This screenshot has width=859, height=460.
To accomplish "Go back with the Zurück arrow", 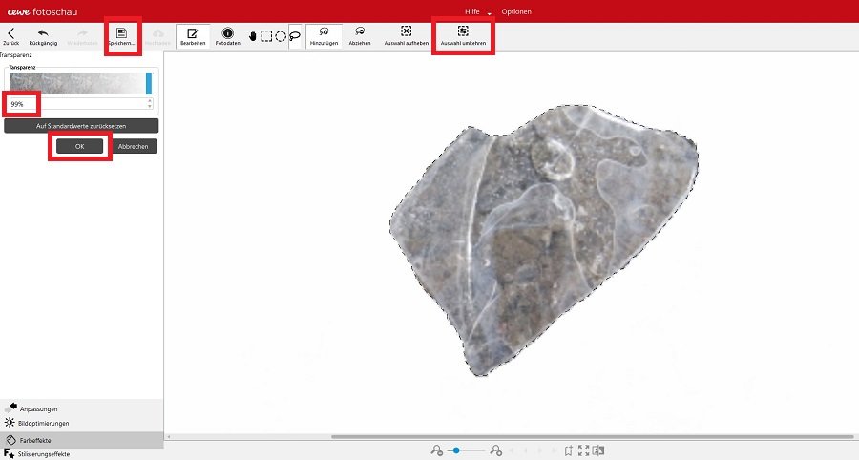I will point(10,36).
